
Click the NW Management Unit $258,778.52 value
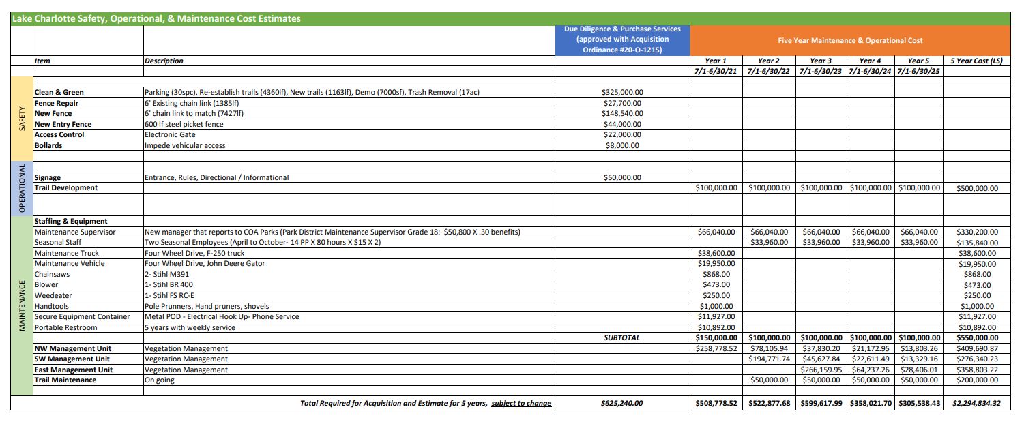click(716, 348)
